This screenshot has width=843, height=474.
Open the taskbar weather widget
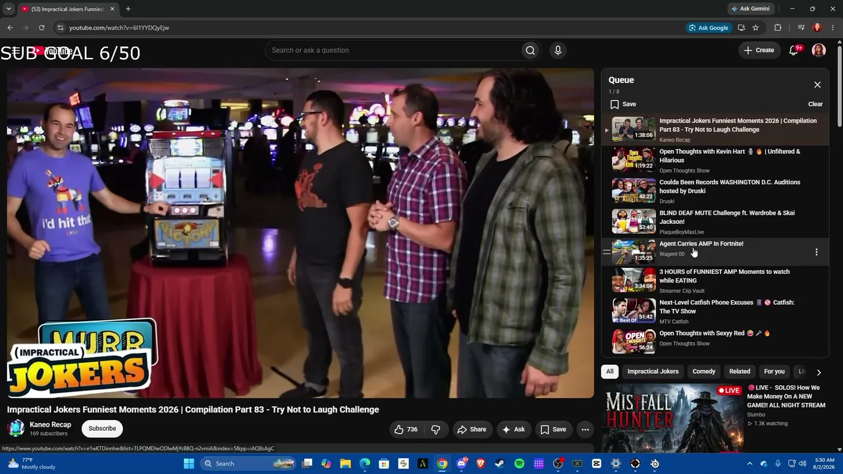pos(32,463)
